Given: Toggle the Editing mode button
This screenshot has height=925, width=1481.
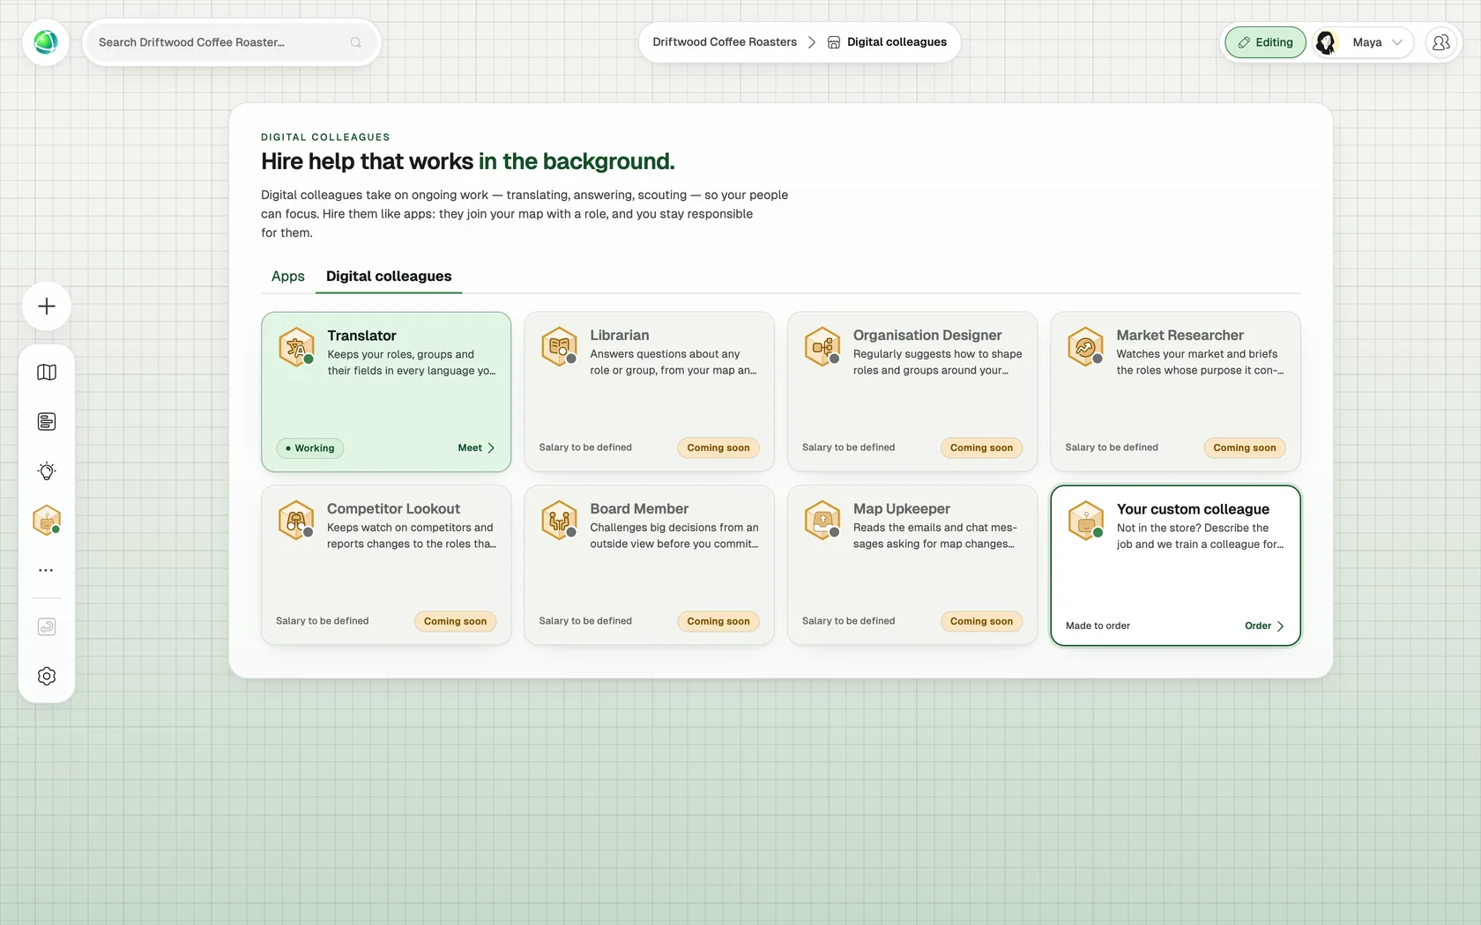Looking at the screenshot, I should [x=1265, y=42].
